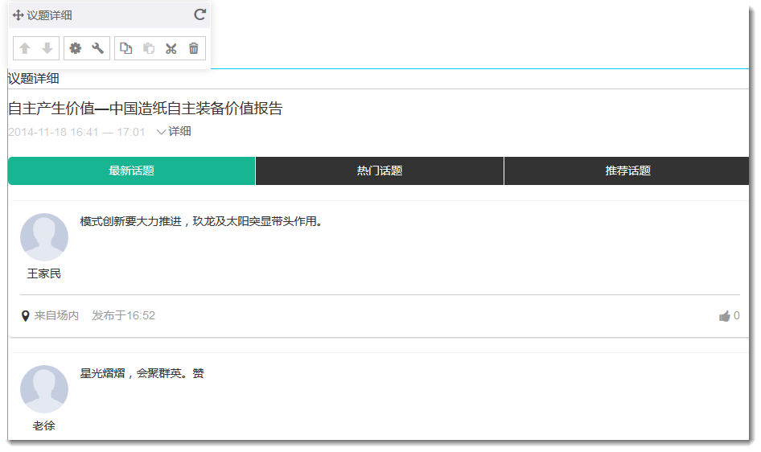This screenshot has height=452, width=761.
Task: Click the username 王家民
Action: [44, 273]
